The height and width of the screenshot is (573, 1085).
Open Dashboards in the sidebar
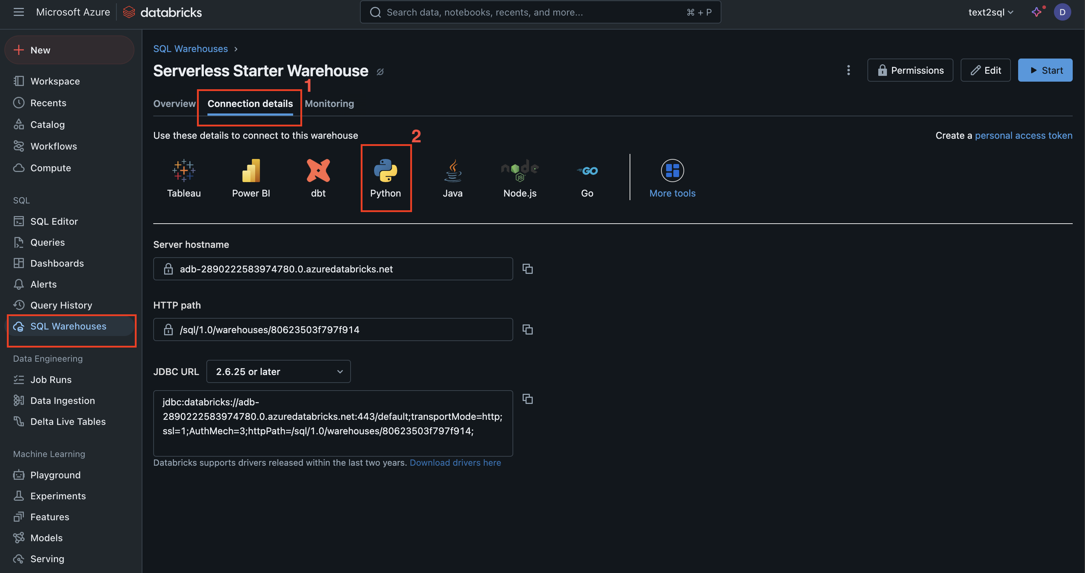[57, 263]
